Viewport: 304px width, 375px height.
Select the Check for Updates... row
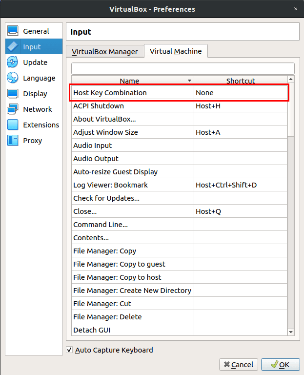(180, 198)
